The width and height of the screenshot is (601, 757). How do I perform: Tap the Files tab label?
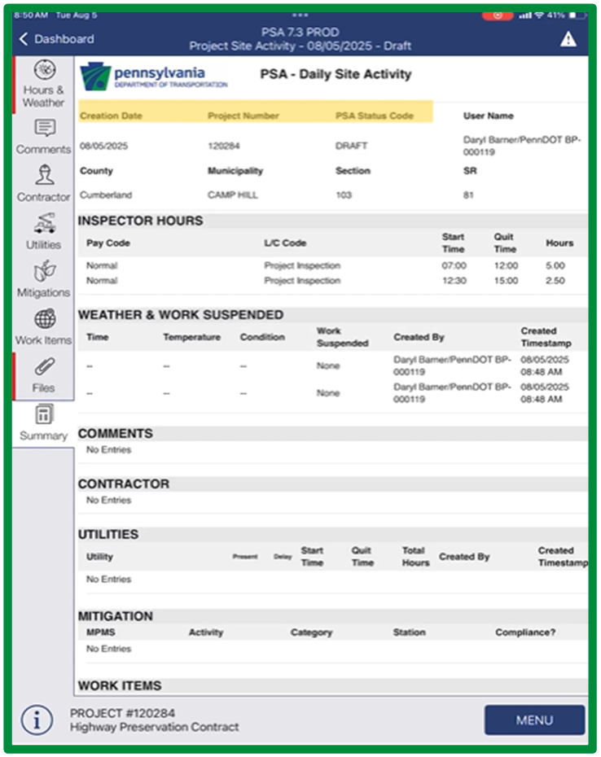coord(43,387)
